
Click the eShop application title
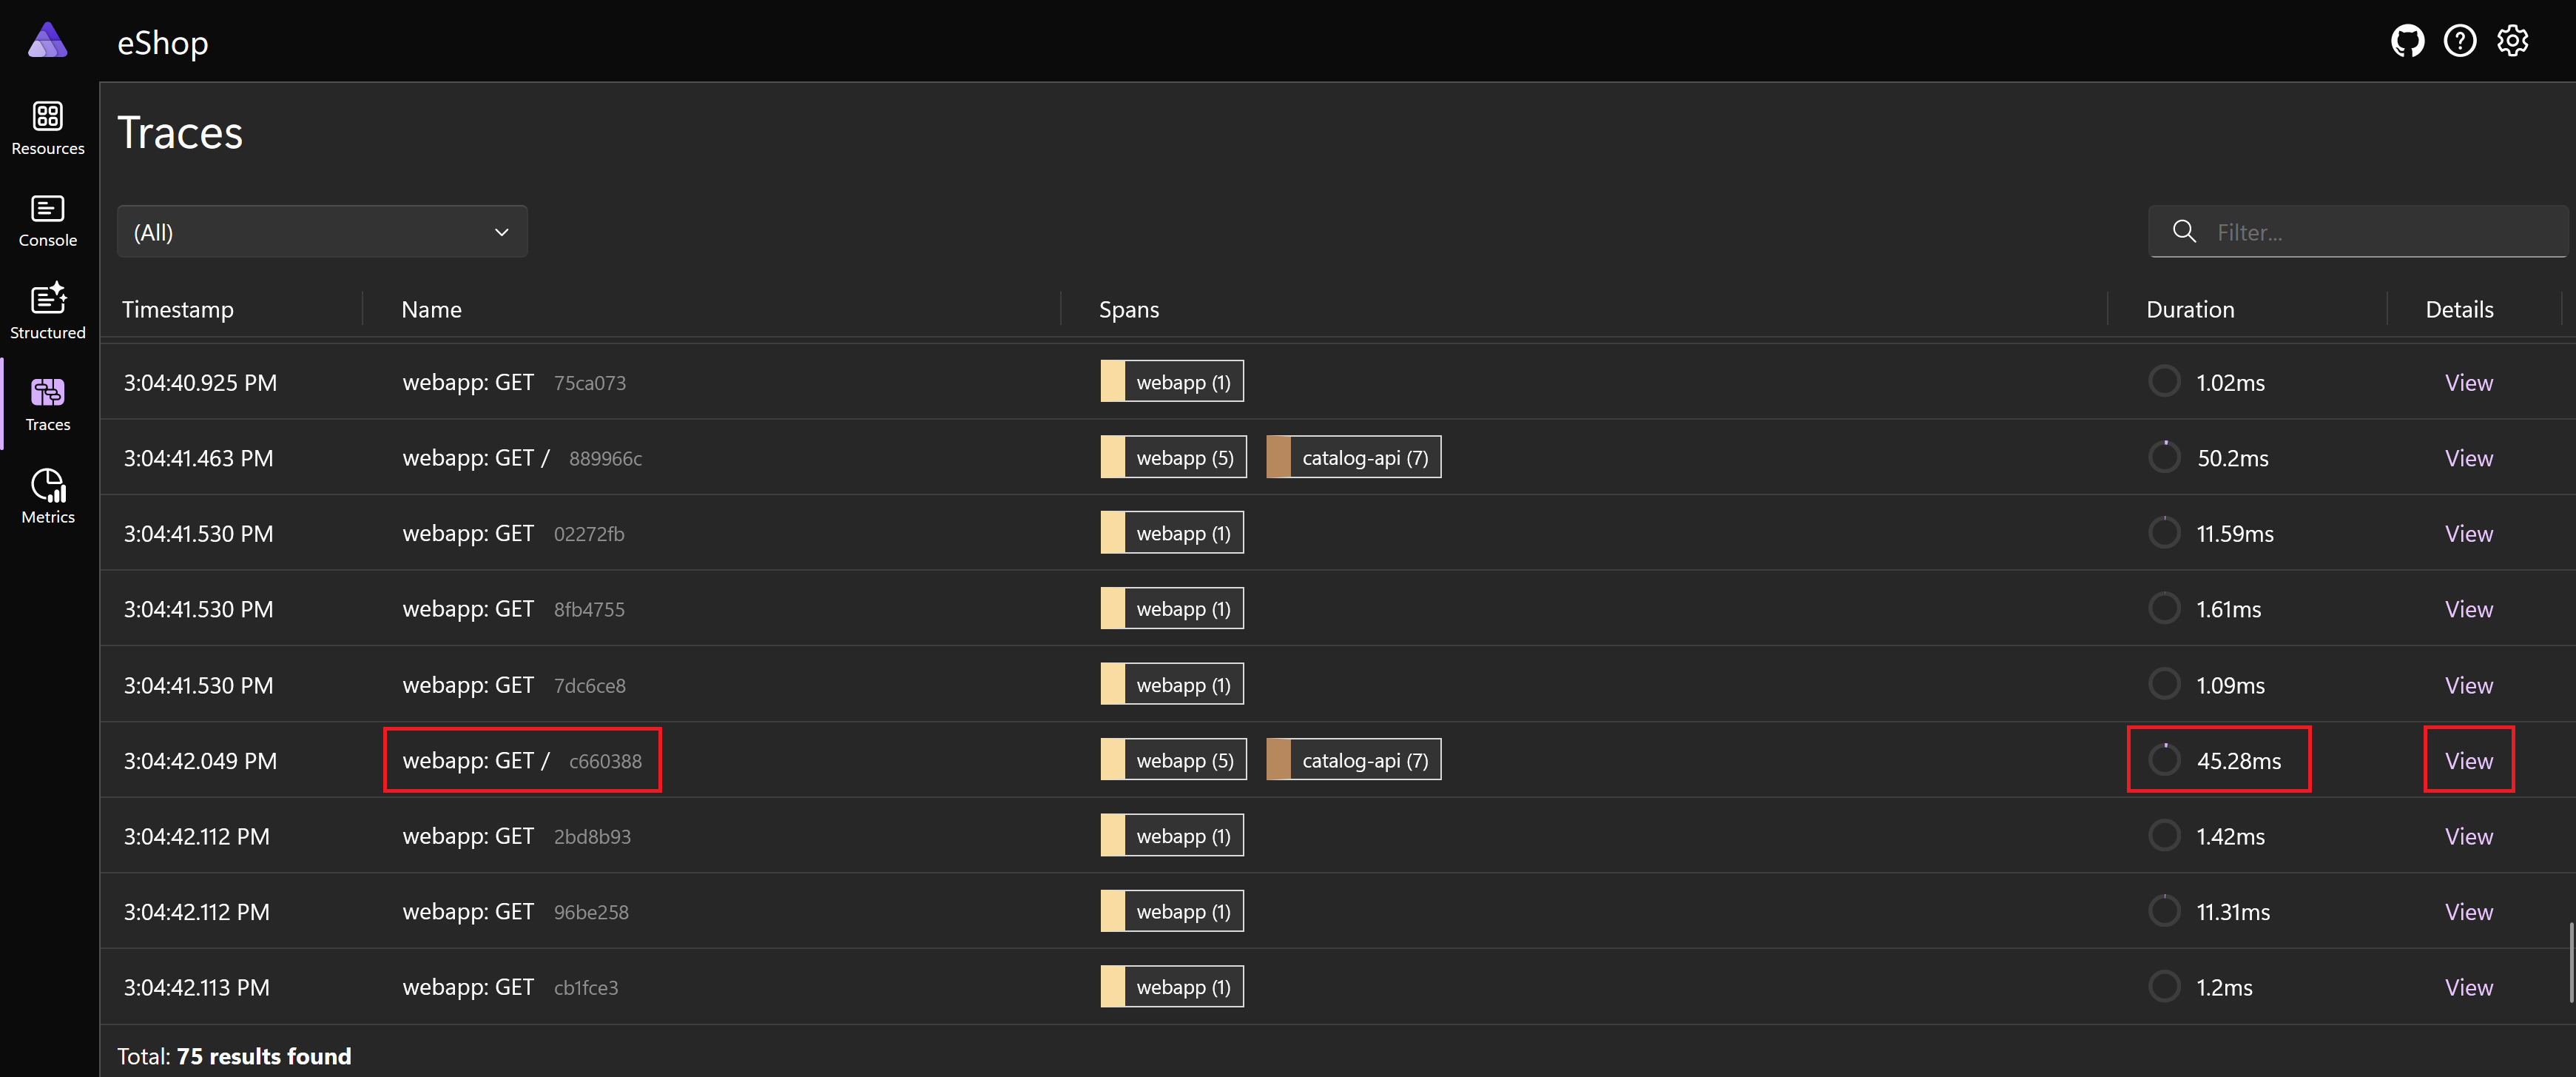[162, 42]
